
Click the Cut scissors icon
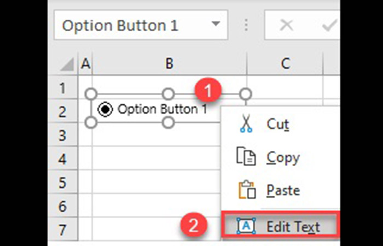coord(245,125)
